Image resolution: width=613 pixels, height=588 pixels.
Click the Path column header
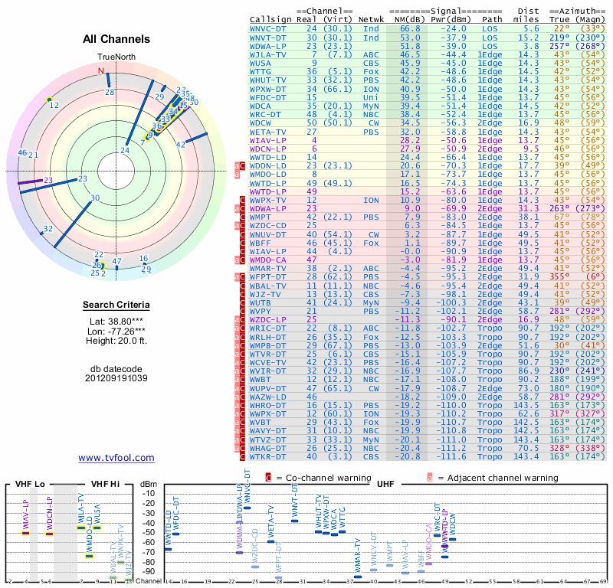pos(492,20)
